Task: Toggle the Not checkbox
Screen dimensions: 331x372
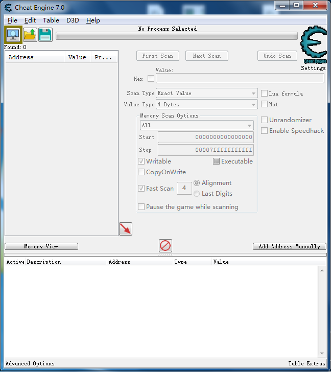Action: [x=264, y=104]
